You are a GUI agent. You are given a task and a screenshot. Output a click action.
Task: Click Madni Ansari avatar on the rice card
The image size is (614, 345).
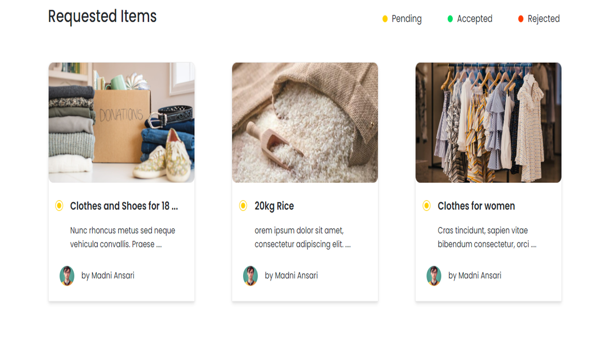pyautogui.click(x=251, y=276)
